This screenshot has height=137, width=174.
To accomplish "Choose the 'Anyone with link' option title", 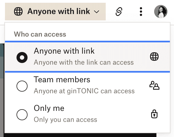I will 64,51.
